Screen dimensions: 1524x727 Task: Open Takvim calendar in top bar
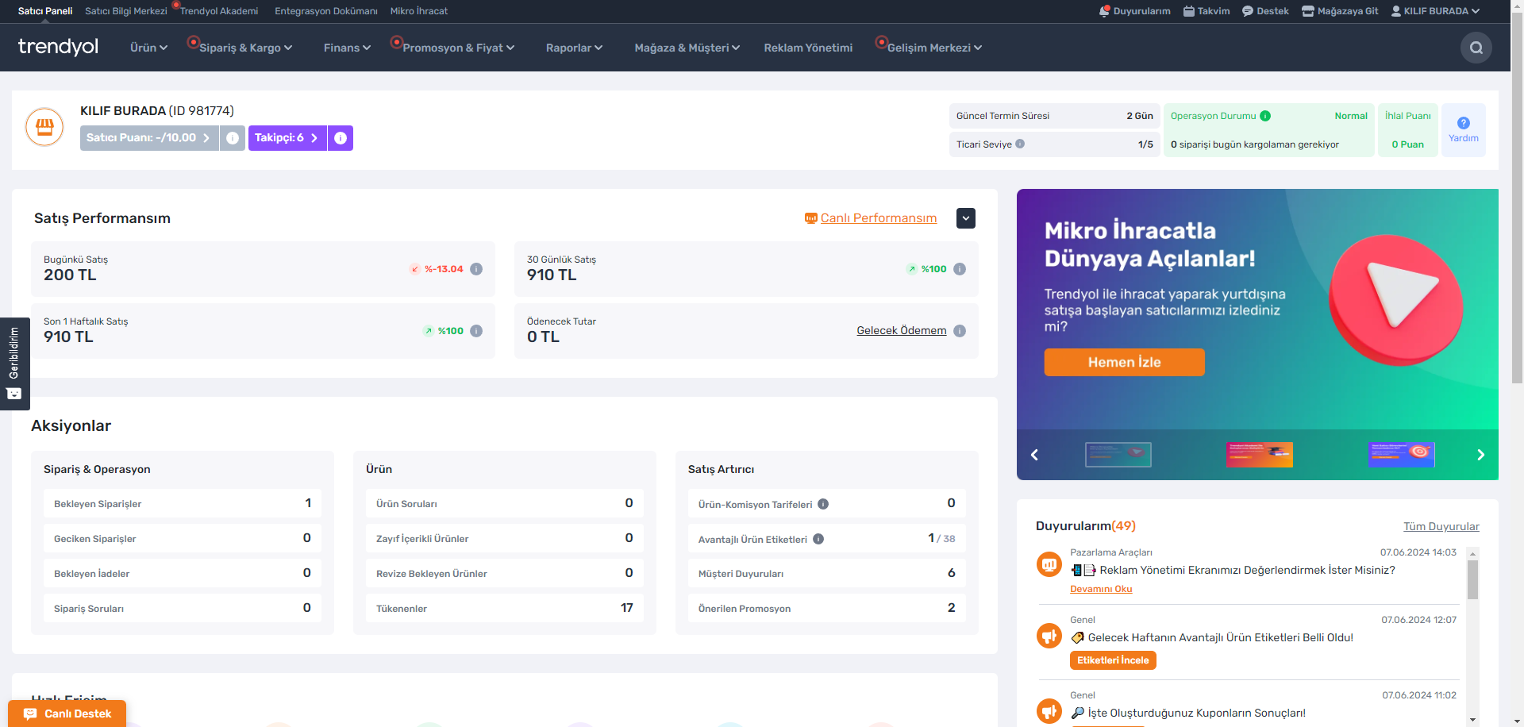(x=1206, y=11)
